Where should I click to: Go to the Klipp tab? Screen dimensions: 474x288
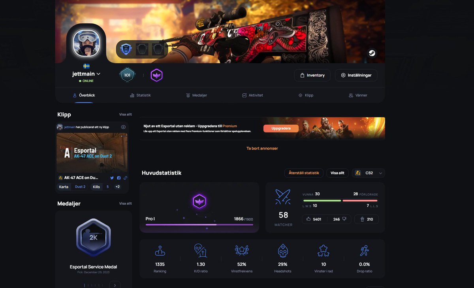[306, 95]
